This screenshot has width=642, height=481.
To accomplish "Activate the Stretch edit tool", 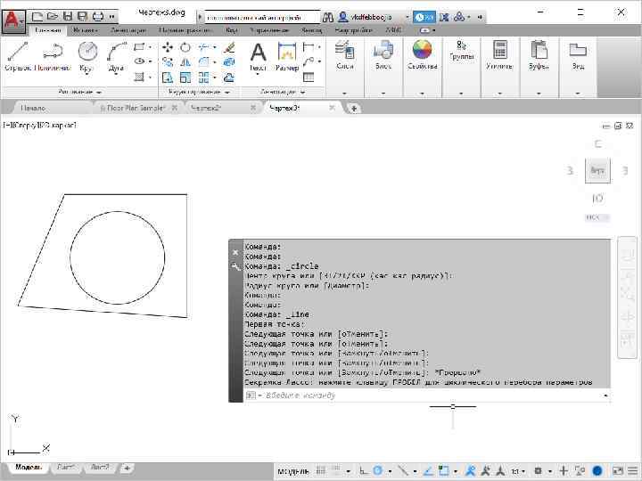I will 167,77.
